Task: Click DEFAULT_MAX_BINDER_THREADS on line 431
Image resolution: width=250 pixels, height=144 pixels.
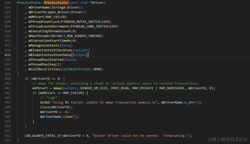Action: [76, 36]
